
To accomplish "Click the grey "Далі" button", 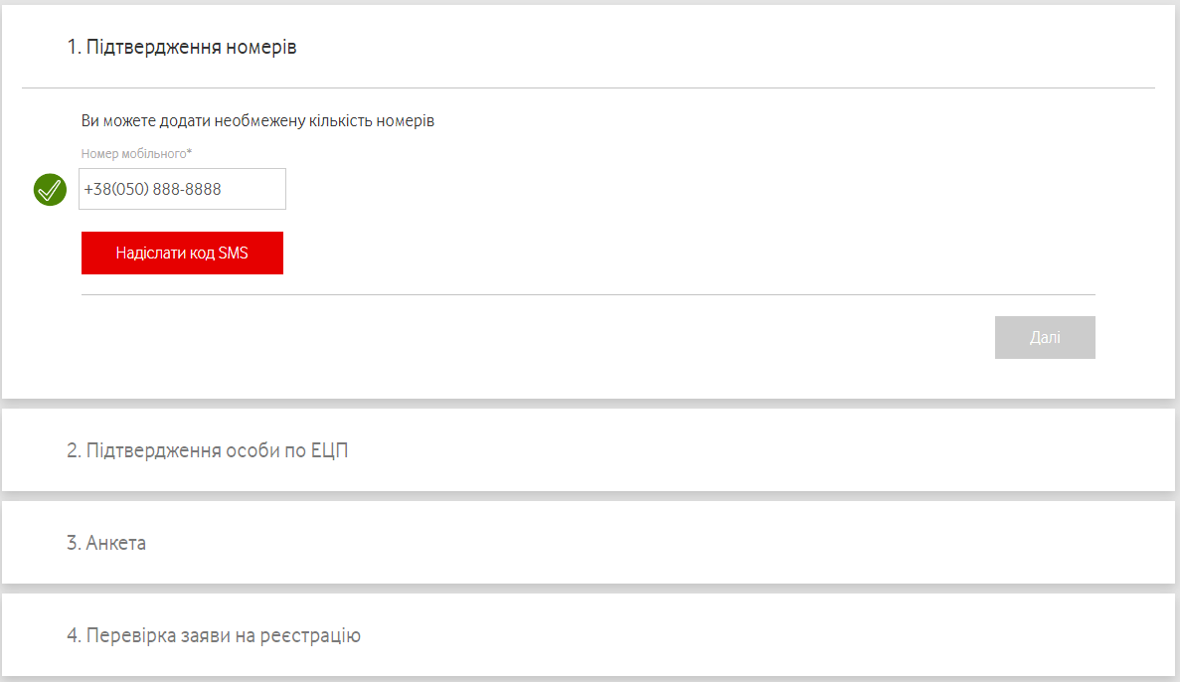I will (x=1045, y=337).
